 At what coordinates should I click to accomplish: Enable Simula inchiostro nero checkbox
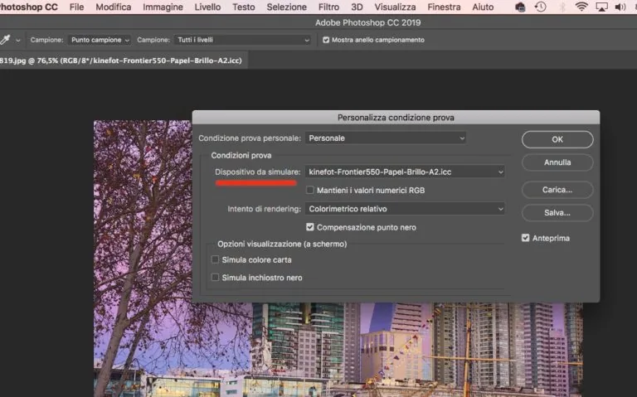click(215, 278)
